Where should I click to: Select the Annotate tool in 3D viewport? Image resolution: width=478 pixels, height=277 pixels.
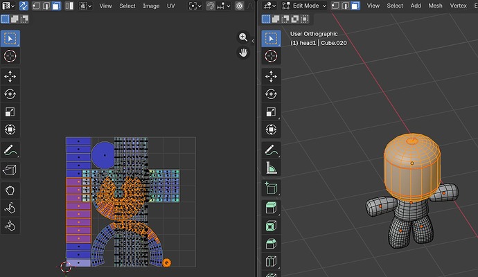pyautogui.click(x=271, y=150)
